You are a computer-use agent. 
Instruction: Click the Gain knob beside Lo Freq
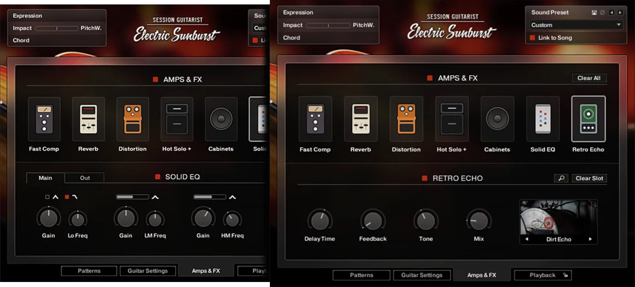coord(48,218)
